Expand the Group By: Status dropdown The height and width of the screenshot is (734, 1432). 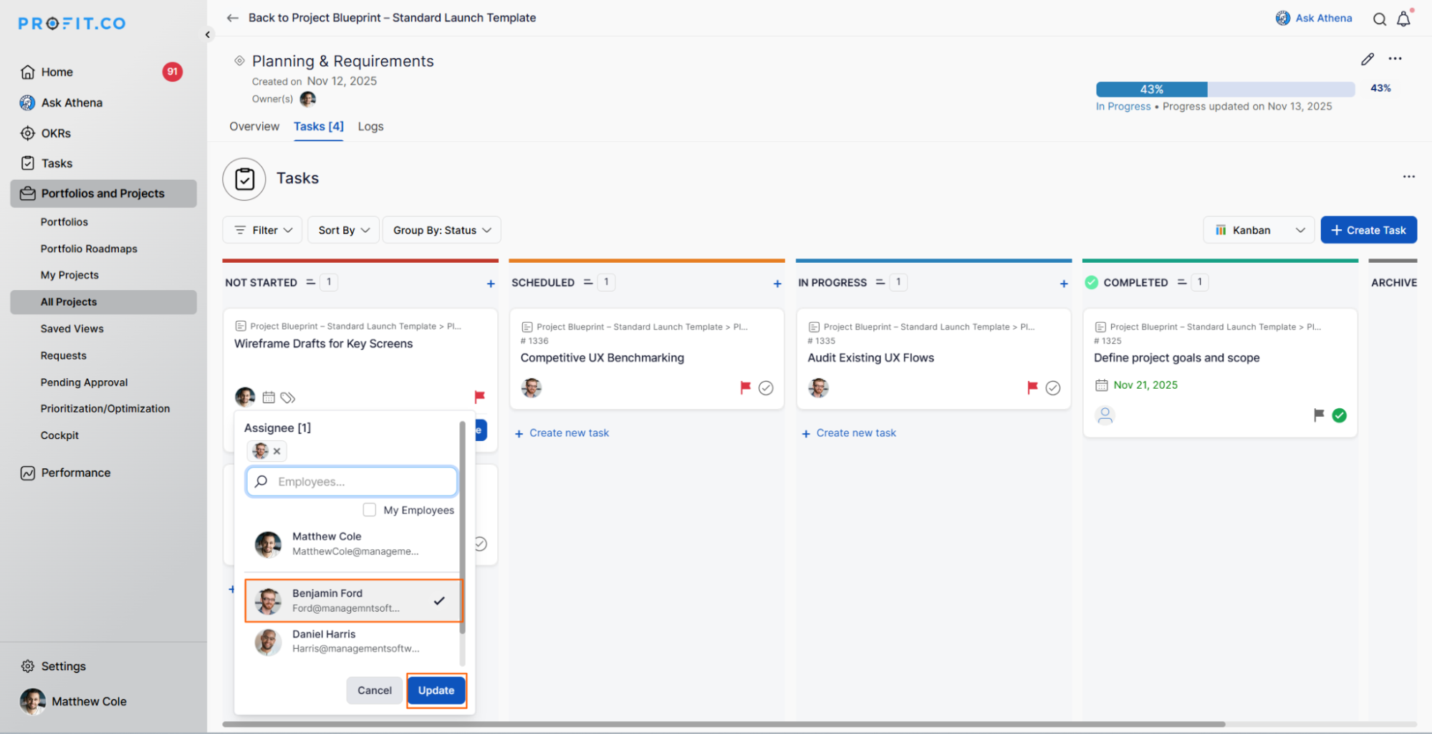click(x=441, y=230)
